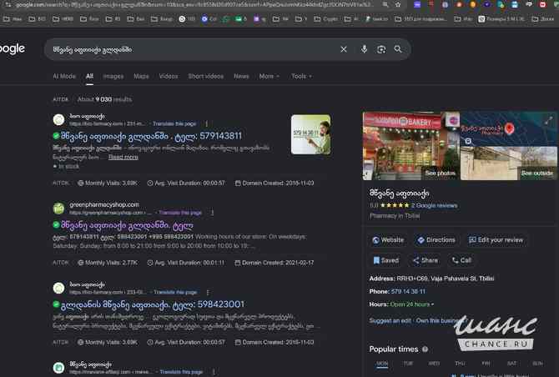Start voice search with the microphone icon

[x=364, y=49]
